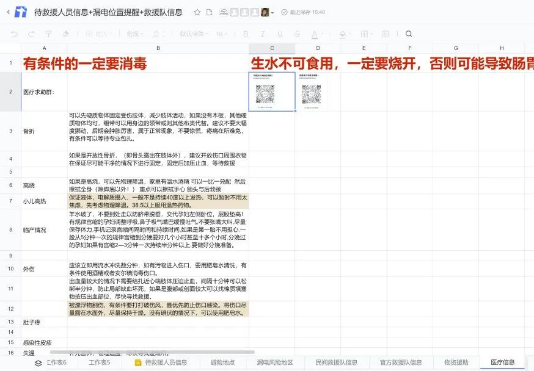This screenshot has height=371, width=534.
Task: Switch to the 待救援人员信息 sheet tab
Action: (x=161, y=362)
